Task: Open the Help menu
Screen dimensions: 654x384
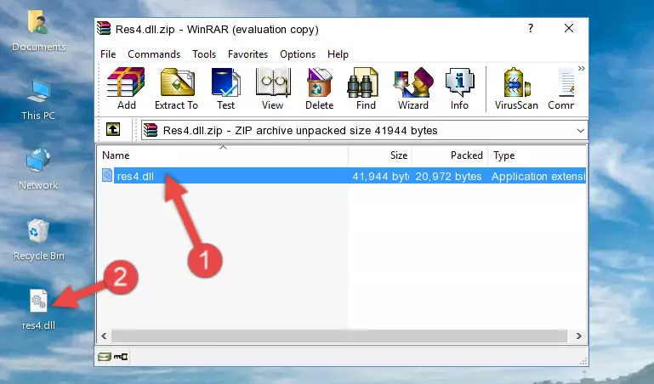Action: [x=338, y=54]
